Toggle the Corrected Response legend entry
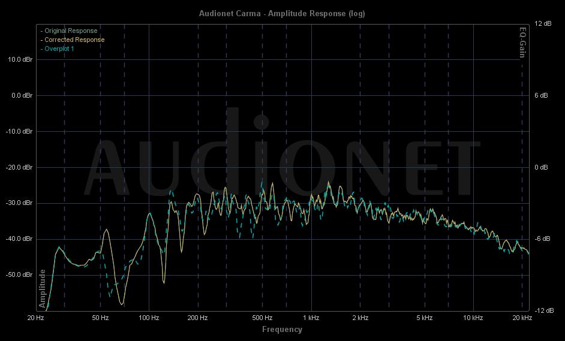Image resolution: width=565 pixels, height=341 pixels. [x=74, y=40]
